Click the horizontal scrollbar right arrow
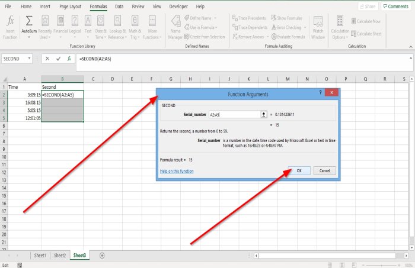 (x=406, y=256)
